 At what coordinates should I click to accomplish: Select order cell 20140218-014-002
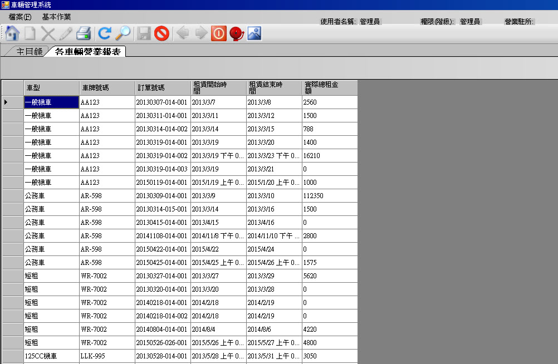coord(163,316)
